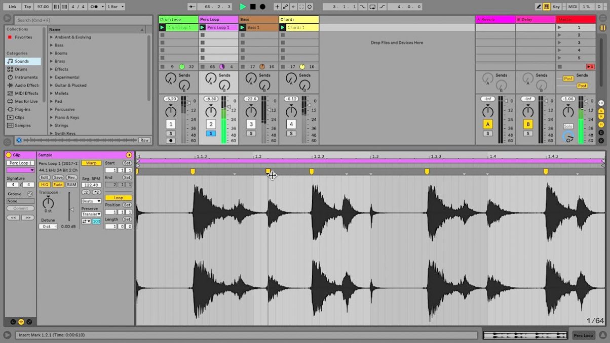Enable the transport Loop switch

[x=372, y=7]
